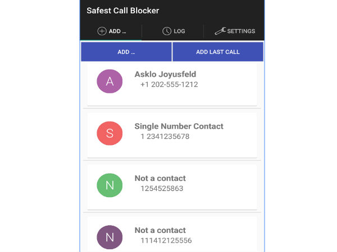Click the clock icon beside Log
Screen dimensions: 337x252
tap(167, 31)
